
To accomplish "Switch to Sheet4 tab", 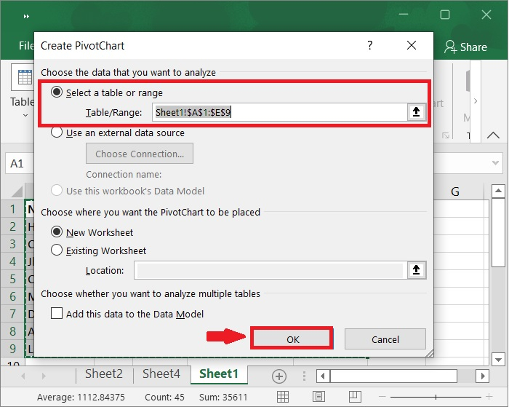I will click(161, 374).
